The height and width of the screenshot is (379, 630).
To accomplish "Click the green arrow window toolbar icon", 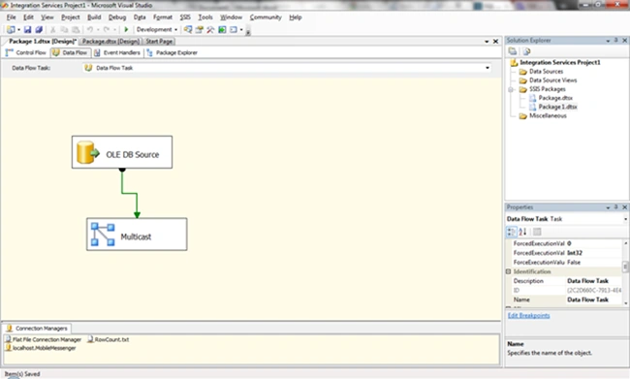I will point(222,29).
